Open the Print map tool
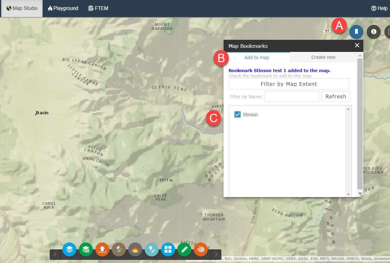 119,249
